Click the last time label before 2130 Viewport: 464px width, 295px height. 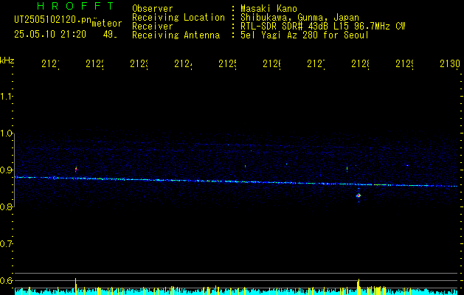tap(404, 64)
